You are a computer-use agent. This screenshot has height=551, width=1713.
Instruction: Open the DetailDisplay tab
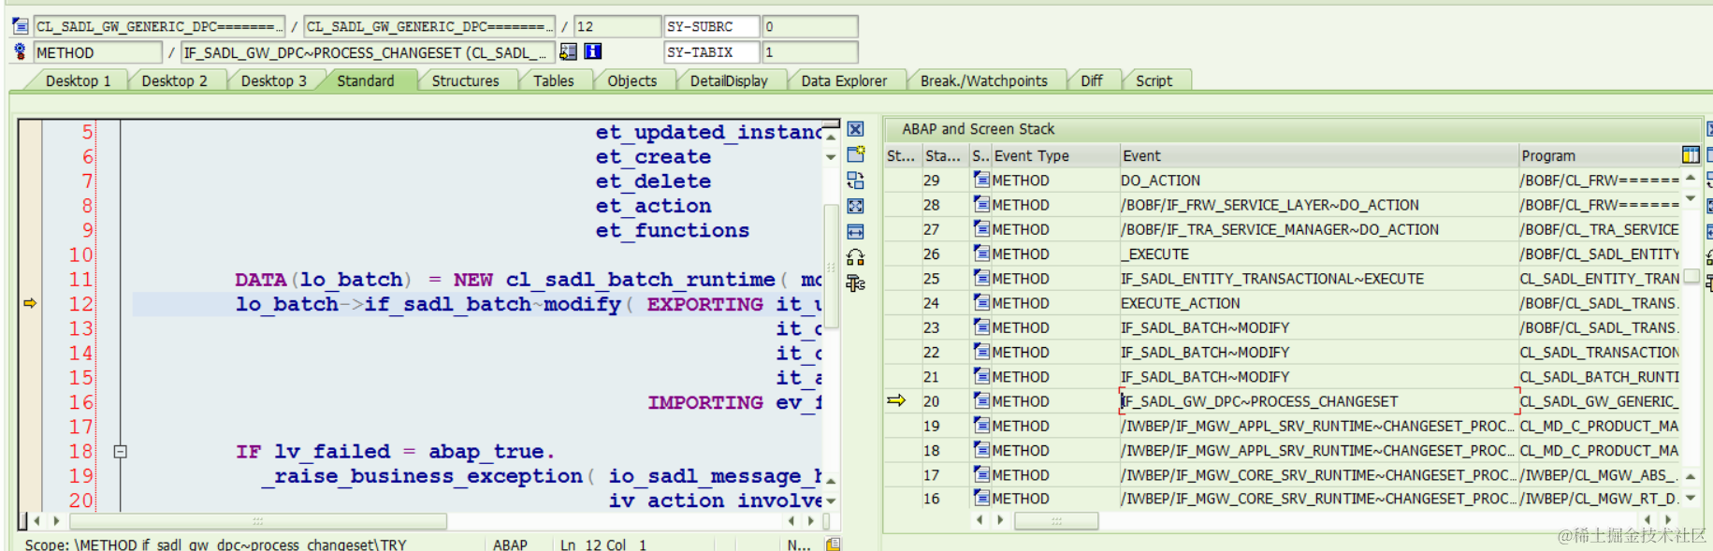pos(729,80)
